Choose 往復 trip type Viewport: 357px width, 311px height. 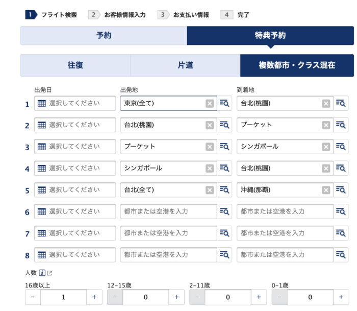click(x=75, y=65)
